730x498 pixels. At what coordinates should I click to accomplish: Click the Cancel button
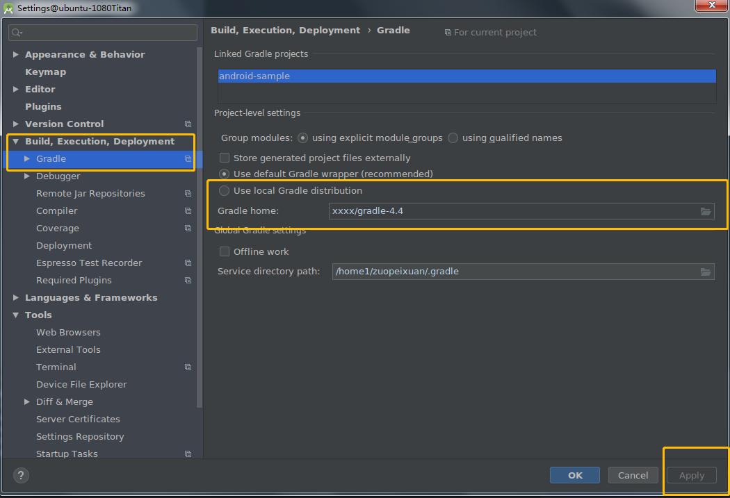633,475
